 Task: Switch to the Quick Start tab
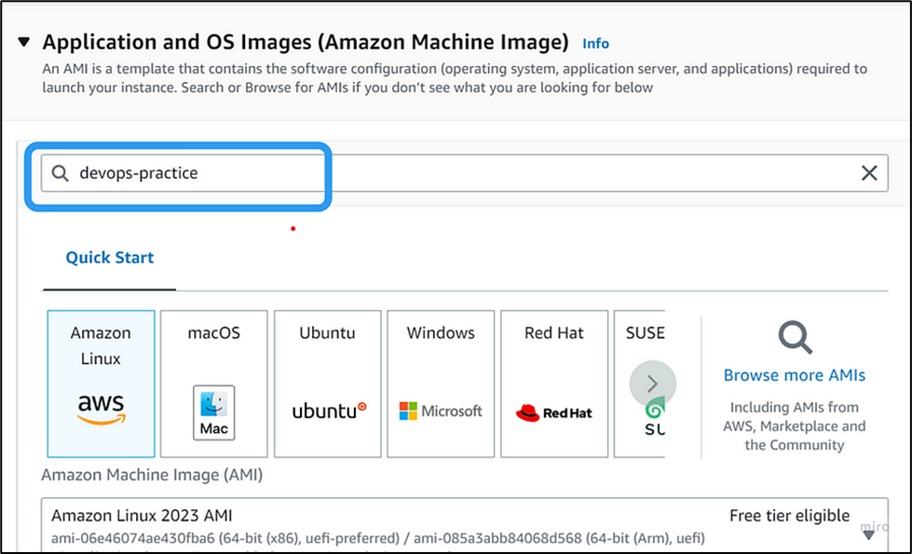click(108, 257)
